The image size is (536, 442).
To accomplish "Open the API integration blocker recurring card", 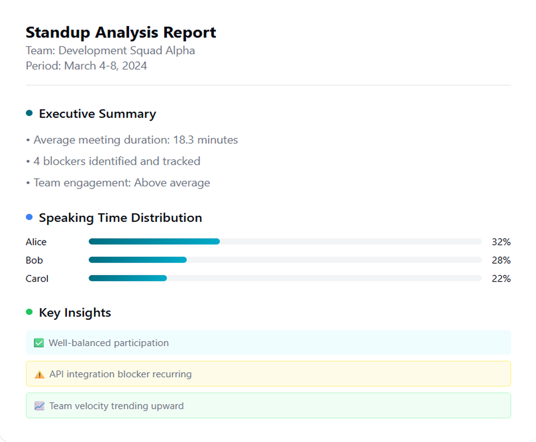I will [x=268, y=374].
